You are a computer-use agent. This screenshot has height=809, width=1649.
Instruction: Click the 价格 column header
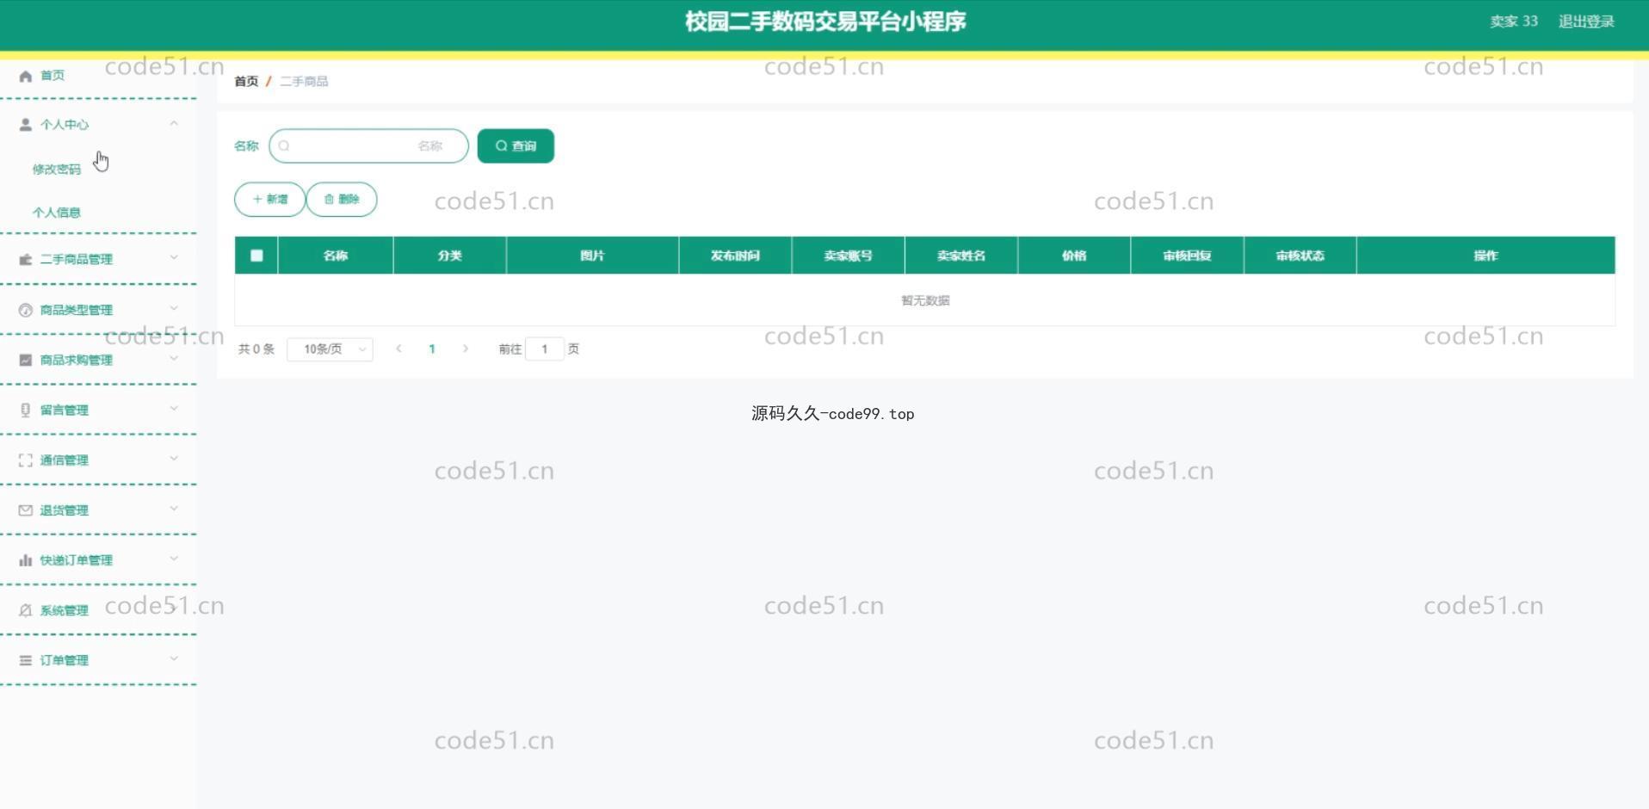pyautogui.click(x=1074, y=256)
